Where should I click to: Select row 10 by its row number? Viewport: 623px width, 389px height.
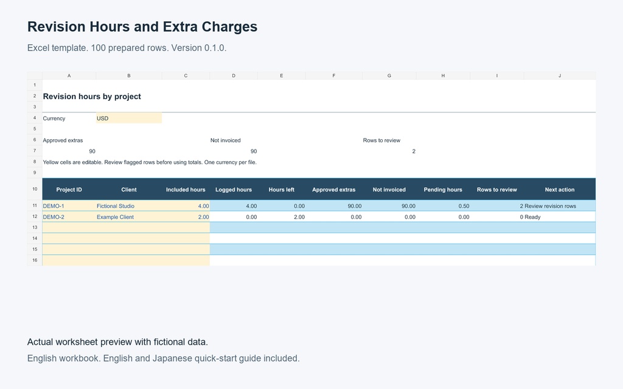pyautogui.click(x=35, y=189)
